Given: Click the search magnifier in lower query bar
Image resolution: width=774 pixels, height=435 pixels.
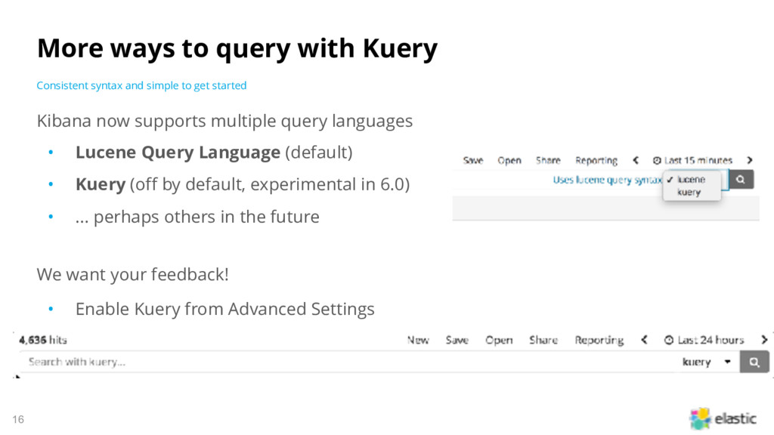Looking at the screenshot, I should pos(754,362).
